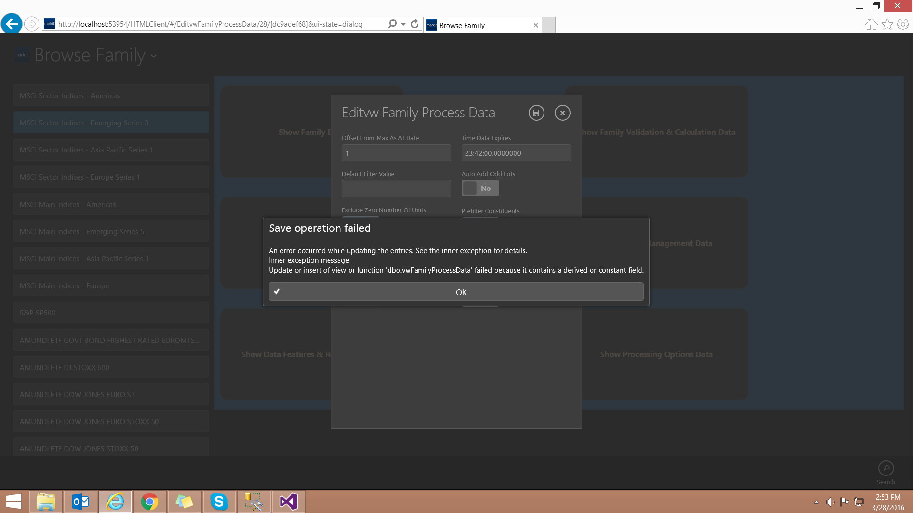The height and width of the screenshot is (513, 913).
Task: Open Google Chrome from taskbar
Action: tap(150, 502)
